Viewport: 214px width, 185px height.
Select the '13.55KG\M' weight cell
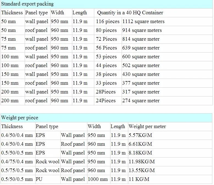click(x=141, y=170)
